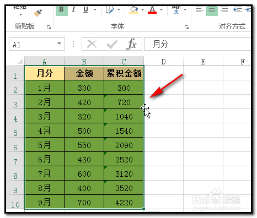Screen dimensions: 257x218
Task: Select column A header
Action: [44, 62]
